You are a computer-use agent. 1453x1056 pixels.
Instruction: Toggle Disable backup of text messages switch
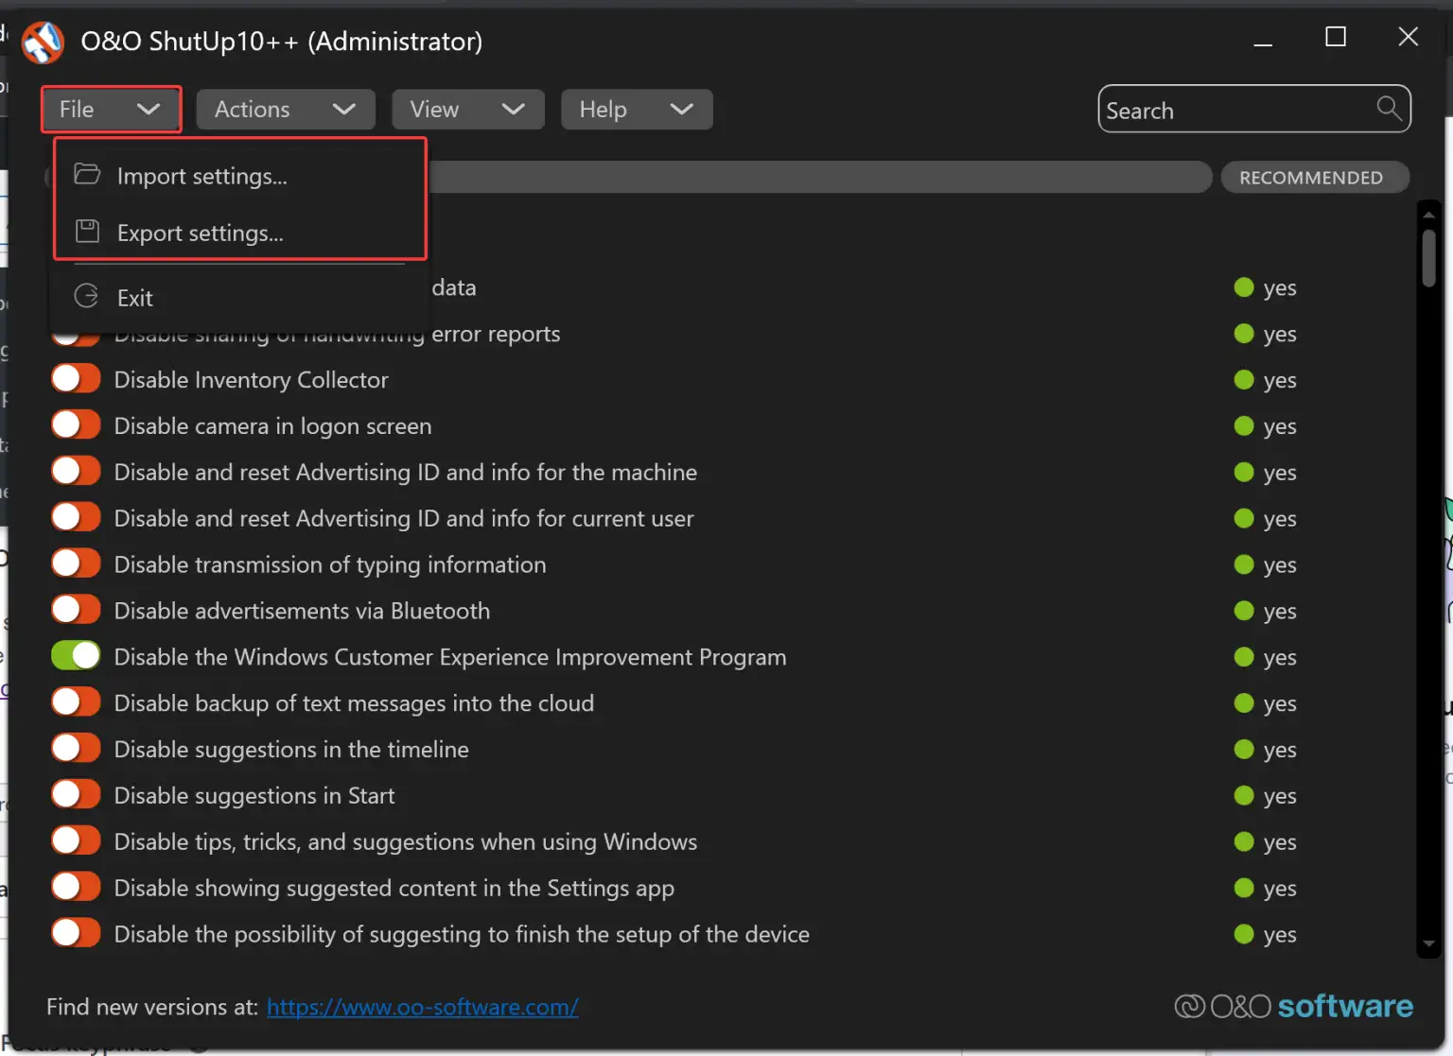(x=76, y=703)
